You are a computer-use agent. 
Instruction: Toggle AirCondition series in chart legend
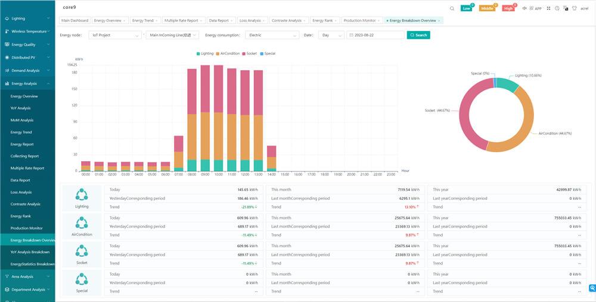pyautogui.click(x=227, y=54)
